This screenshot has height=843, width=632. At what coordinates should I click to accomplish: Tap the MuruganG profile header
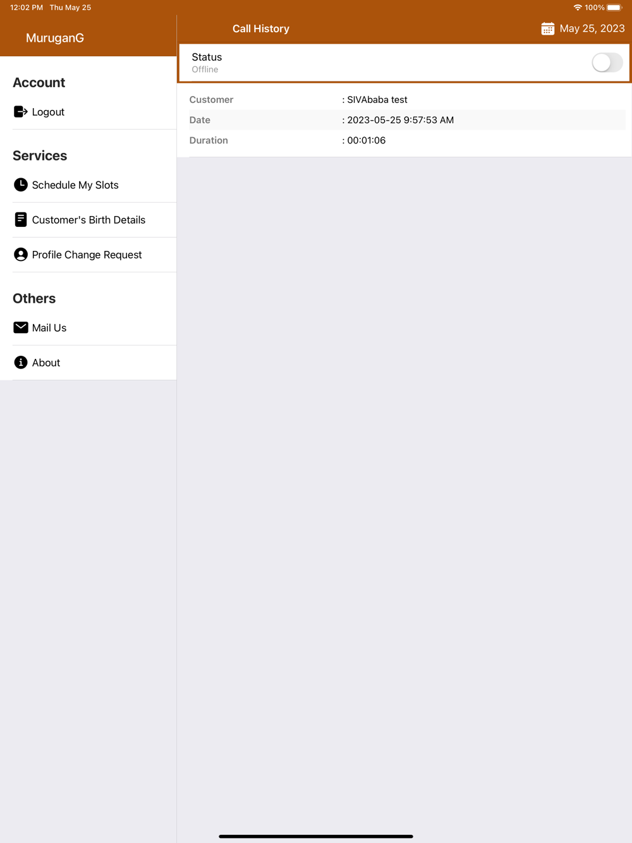55,38
